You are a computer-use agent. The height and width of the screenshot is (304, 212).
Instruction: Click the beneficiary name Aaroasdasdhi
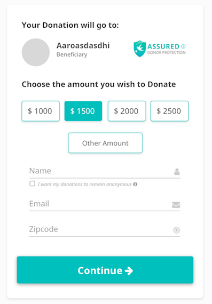(x=83, y=45)
